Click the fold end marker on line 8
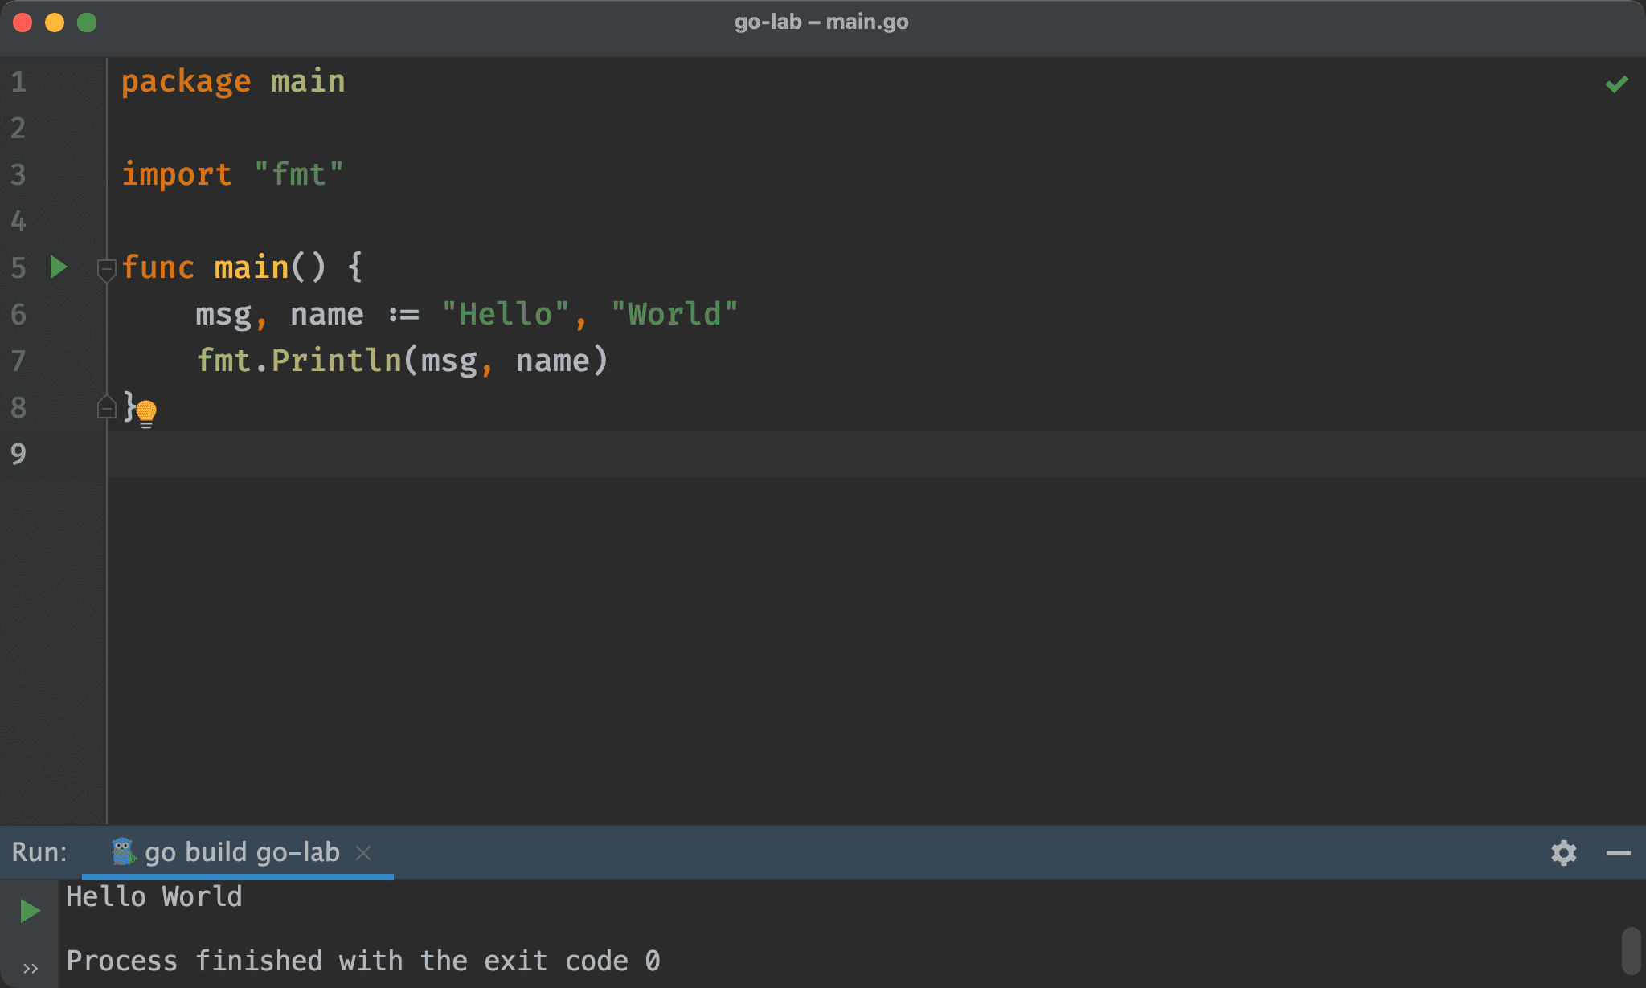Image resolution: width=1646 pixels, height=988 pixels. click(106, 407)
